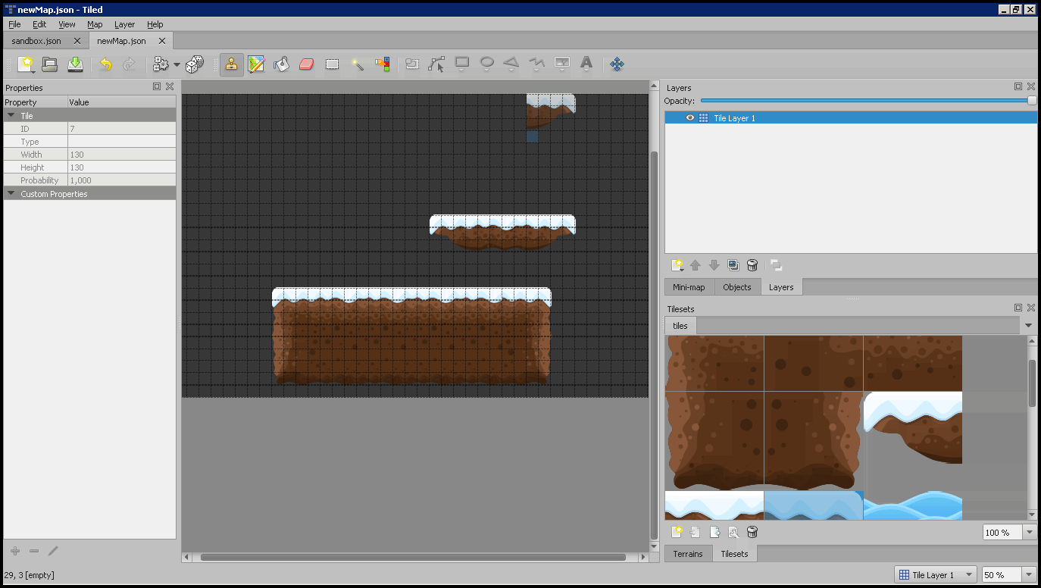Click the New map toolbar icon
Viewport: 1041px width, 588px height.
tap(27, 64)
